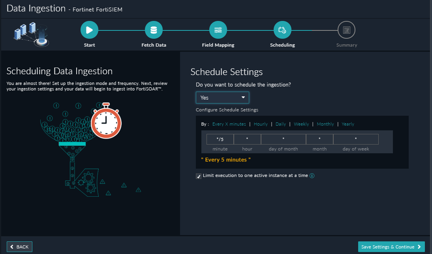The image size is (432, 254).
Task: Click the Start step icon
Action: (89, 29)
